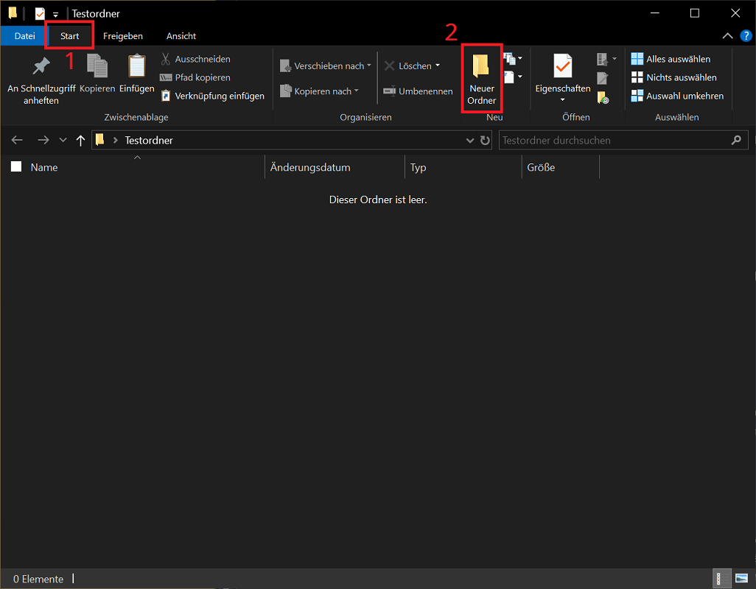Select the Ausschneiden (cut) icon
756x589 pixels.
click(x=165, y=58)
